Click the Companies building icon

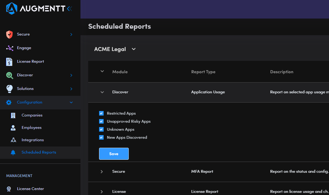click(x=13, y=115)
